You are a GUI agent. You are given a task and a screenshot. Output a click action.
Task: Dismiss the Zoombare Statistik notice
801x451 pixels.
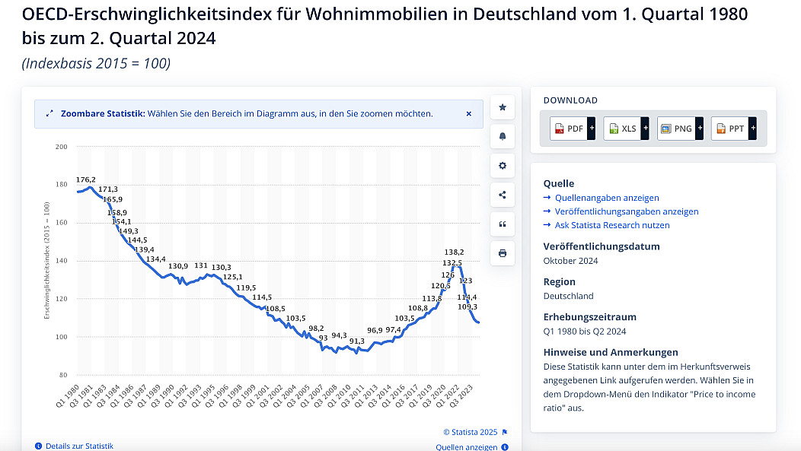click(x=469, y=114)
